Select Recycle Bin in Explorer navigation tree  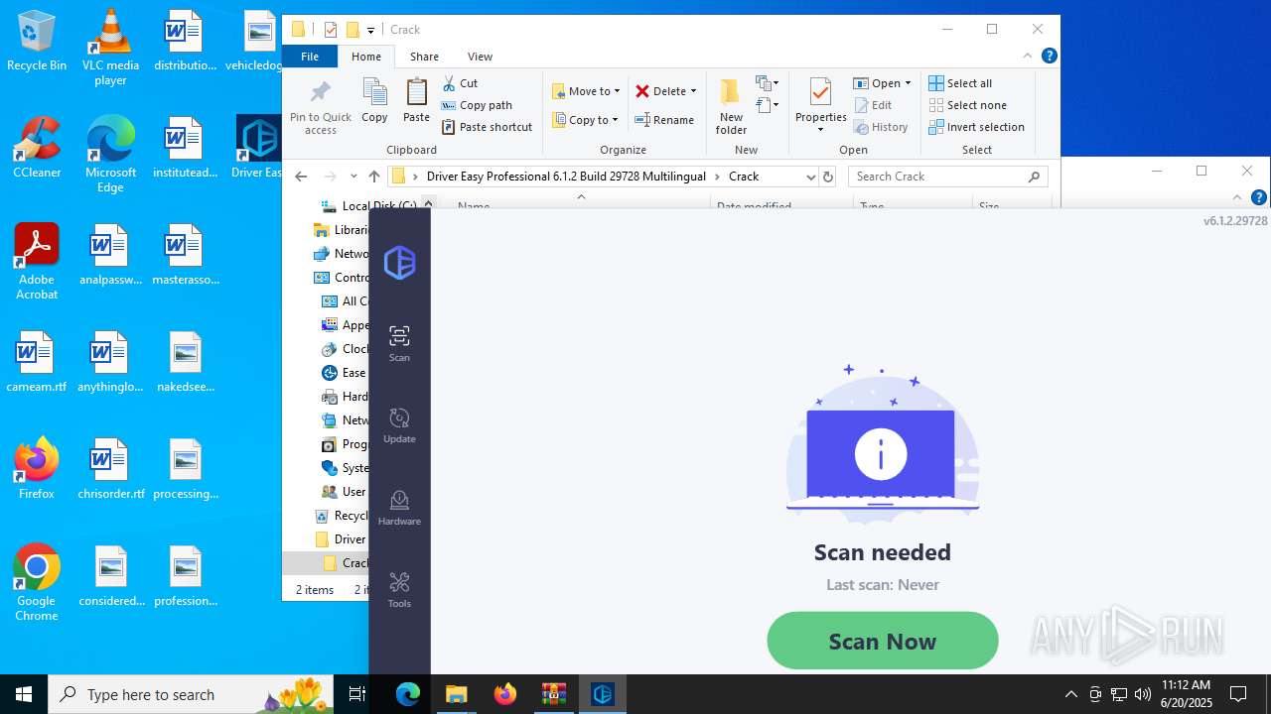(341, 516)
